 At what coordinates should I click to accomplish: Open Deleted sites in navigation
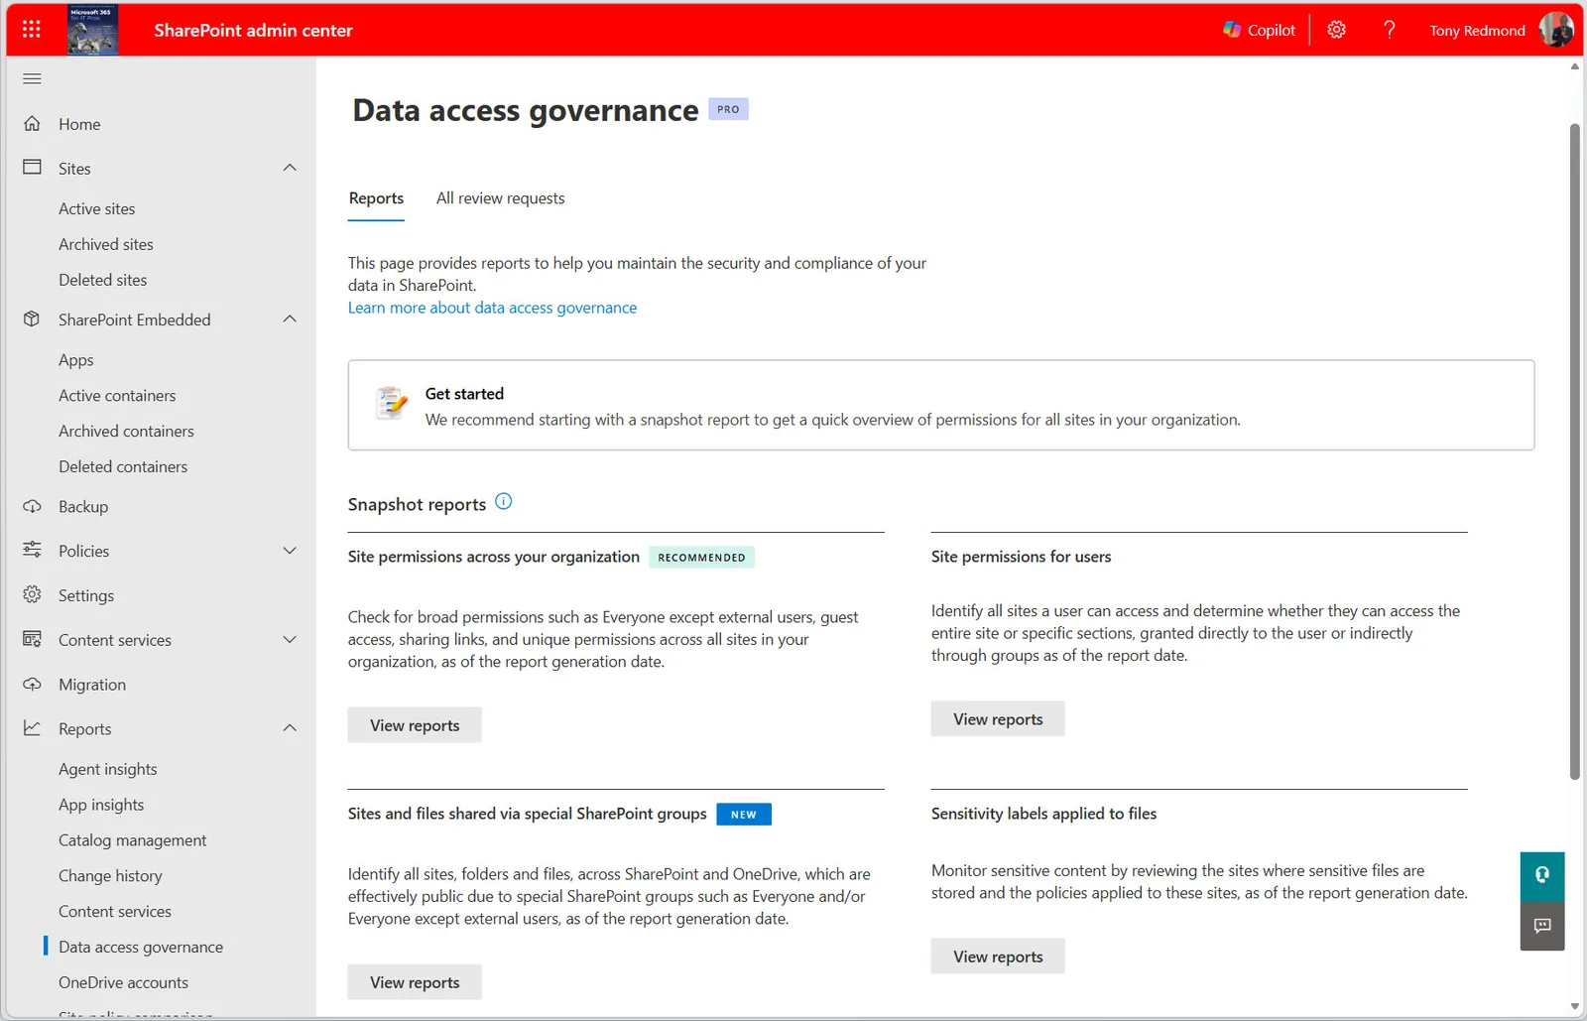pyautogui.click(x=102, y=280)
